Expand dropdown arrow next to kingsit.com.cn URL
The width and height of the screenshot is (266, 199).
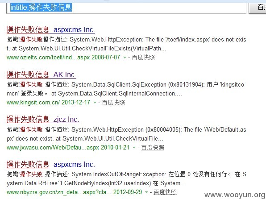point(95,103)
